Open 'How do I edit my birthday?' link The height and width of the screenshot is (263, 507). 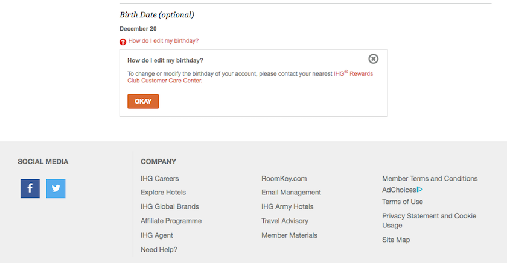click(x=164, y=40)
